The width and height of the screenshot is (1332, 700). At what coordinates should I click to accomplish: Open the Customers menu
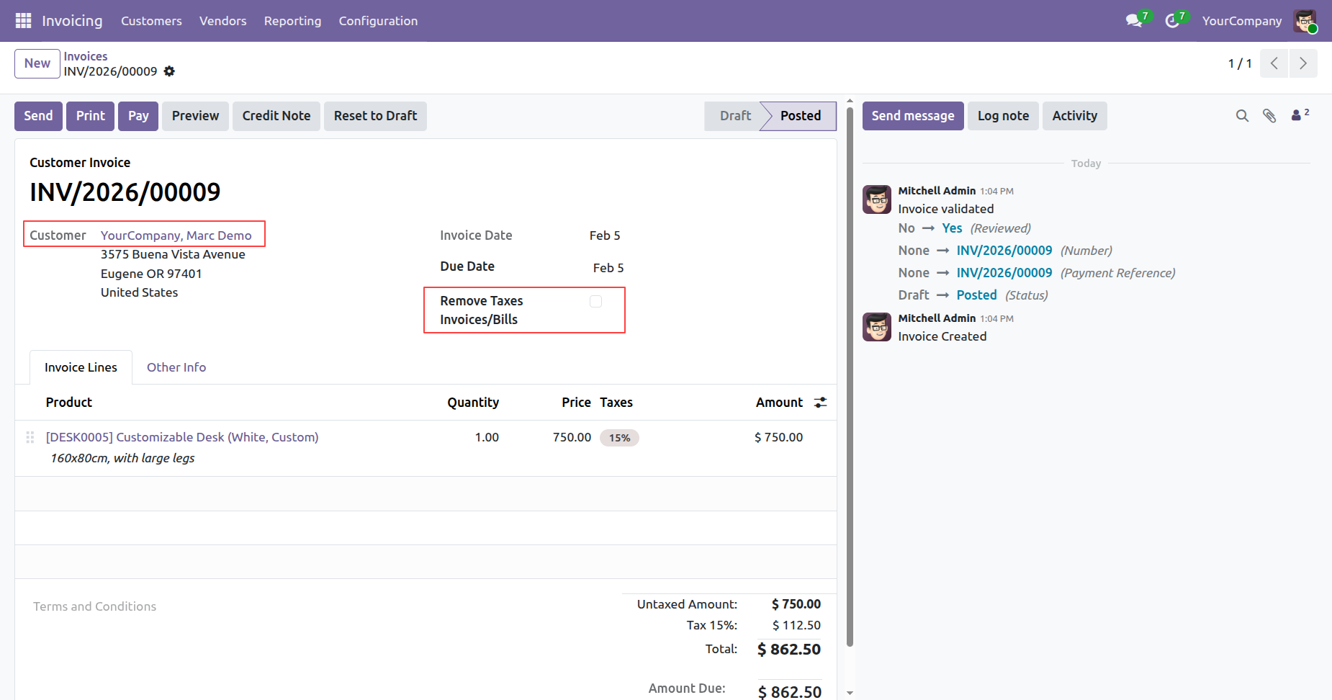click(151, 21)
